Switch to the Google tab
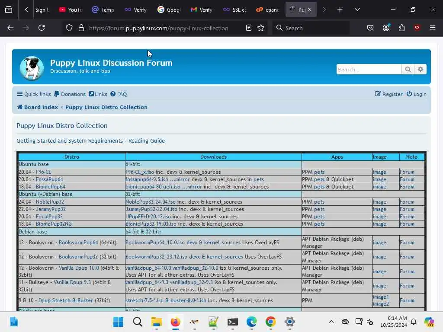Image resolution: width=443 pixels, height=332 pixels. pos(169,10)
